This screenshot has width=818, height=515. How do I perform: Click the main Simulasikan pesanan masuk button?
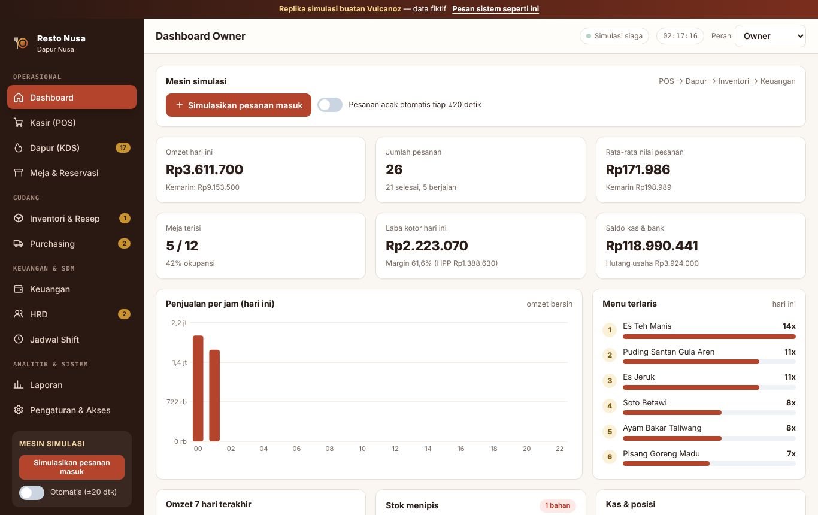click(238, 105)
